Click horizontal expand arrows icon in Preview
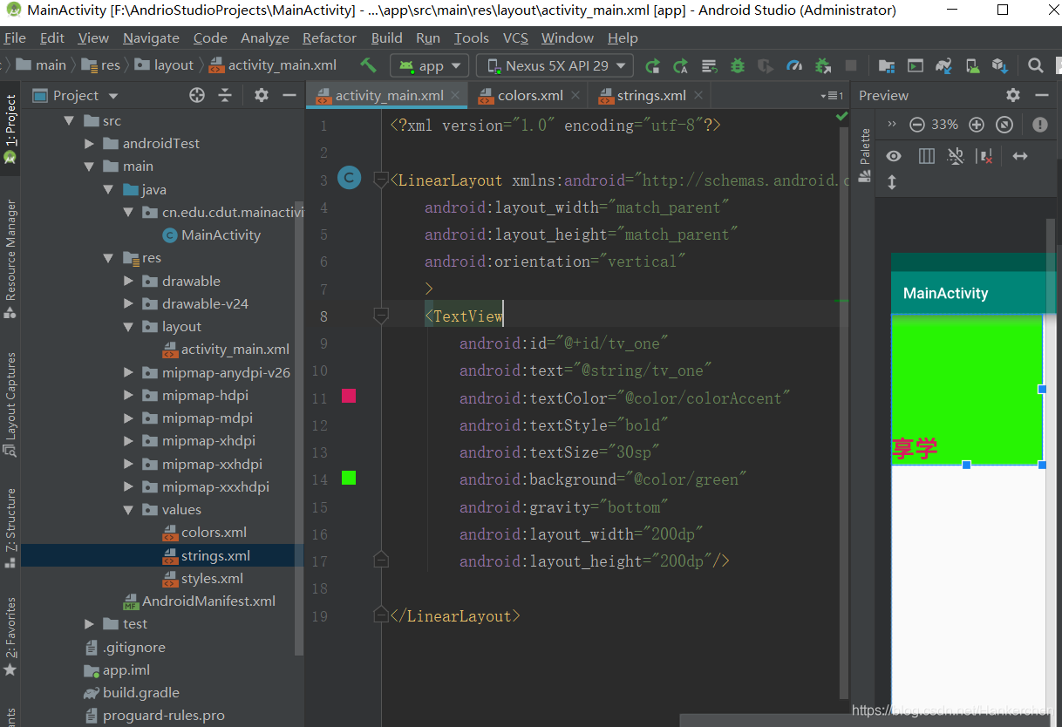 pyautogui.click(x=1019, y=156)
